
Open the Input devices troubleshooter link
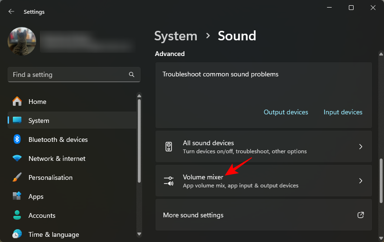tap(343, 112)
